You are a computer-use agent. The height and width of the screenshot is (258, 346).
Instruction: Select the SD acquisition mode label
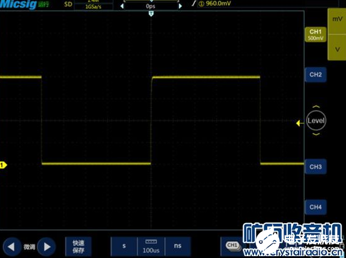click(68, 4)
